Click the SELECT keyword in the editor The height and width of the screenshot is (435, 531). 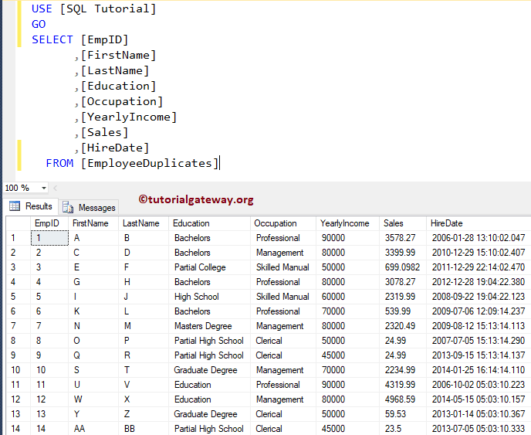pyautogui.click(x=52, y=39)
